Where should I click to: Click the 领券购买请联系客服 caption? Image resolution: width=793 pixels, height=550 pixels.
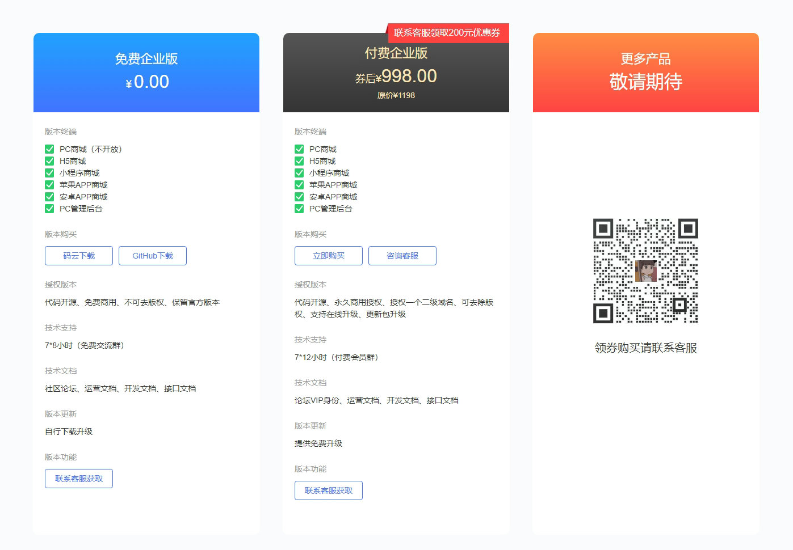[646, 348]
